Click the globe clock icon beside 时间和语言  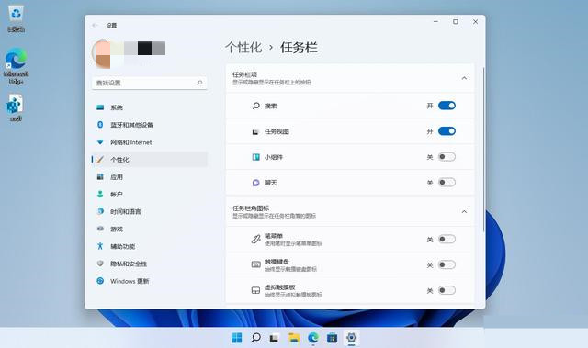(100, 211)
